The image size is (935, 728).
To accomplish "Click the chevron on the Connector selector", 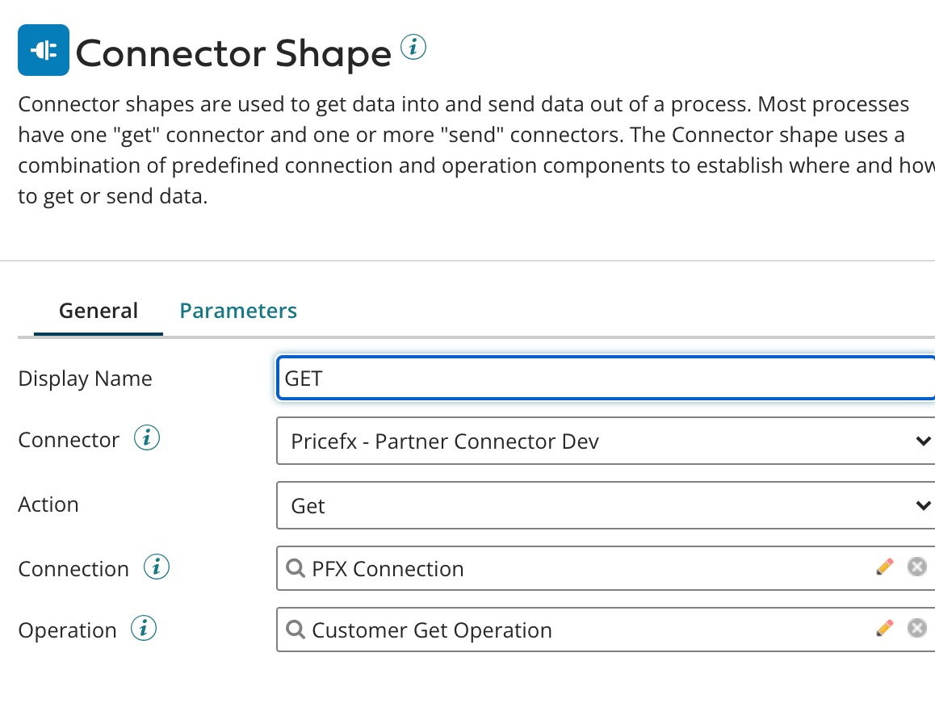I will tap(923, 441).
